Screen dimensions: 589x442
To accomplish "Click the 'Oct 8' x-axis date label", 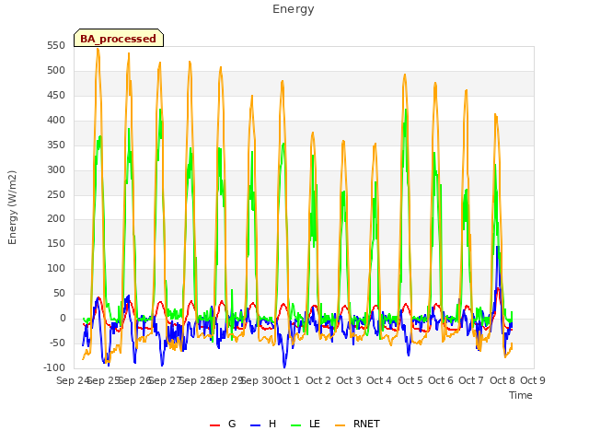I will [502, 380].
